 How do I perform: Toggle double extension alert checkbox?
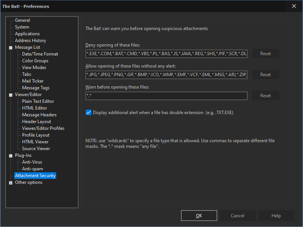pyautogui.click(x=88, y=113)
